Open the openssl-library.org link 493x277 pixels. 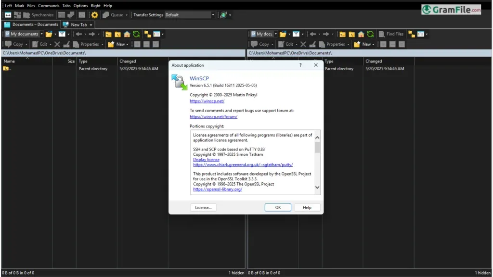click(218, 189)
